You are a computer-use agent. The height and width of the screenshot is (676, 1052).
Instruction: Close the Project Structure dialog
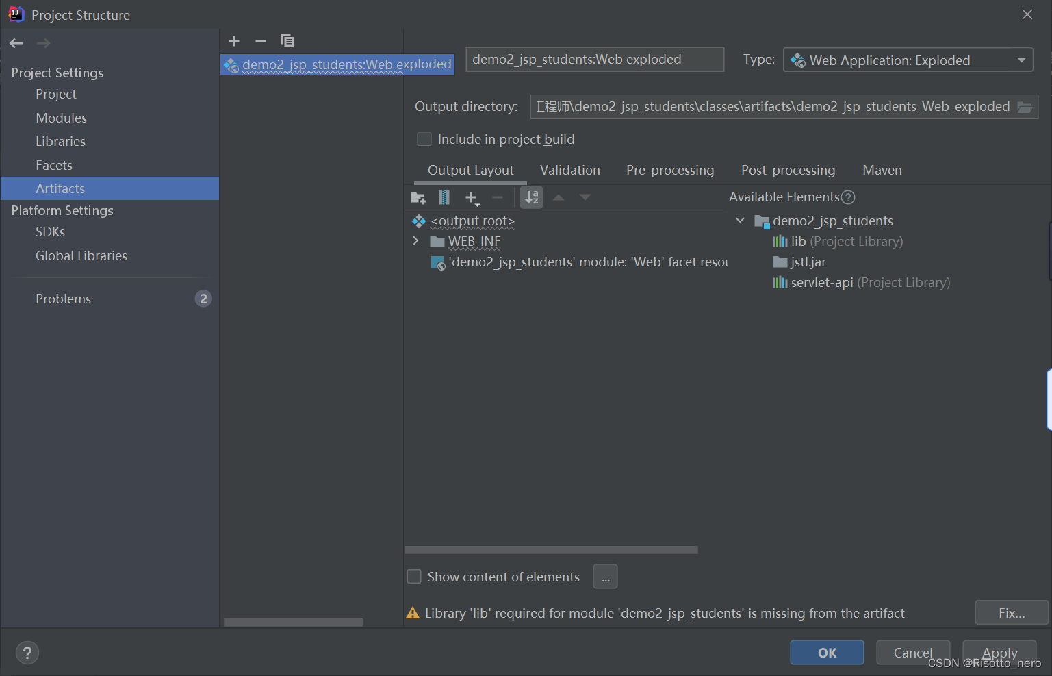[1027, 14]
